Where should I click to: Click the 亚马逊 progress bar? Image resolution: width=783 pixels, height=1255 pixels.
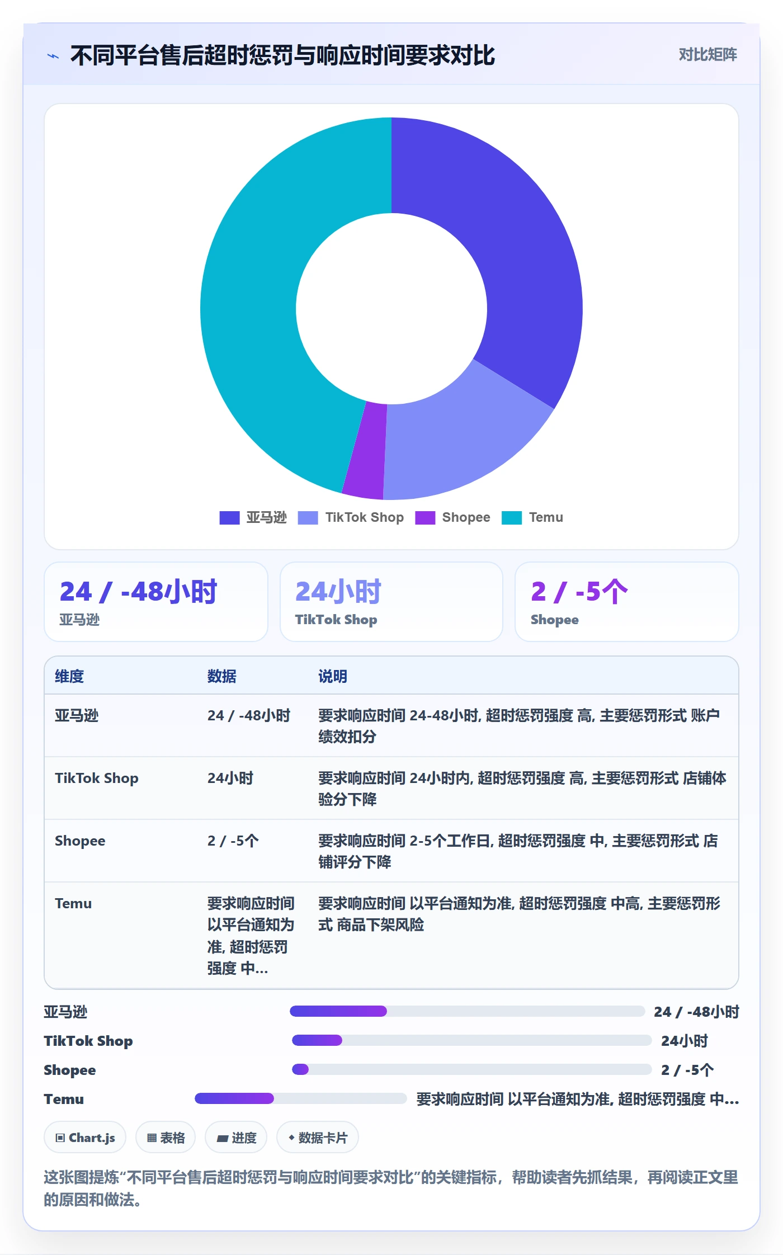467,1011
